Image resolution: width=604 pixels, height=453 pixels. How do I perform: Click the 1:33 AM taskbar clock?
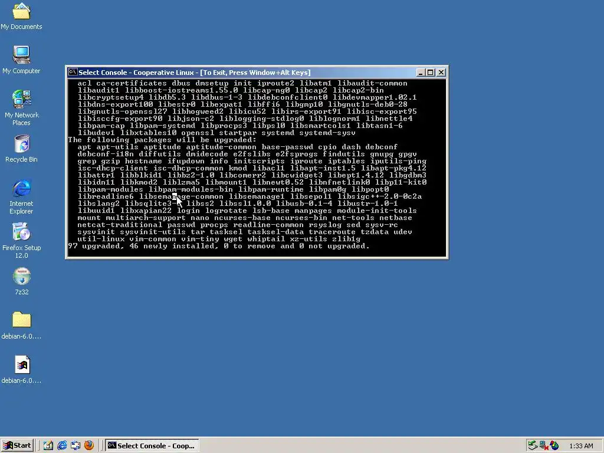pyautogui.click(x=581, y=446)
